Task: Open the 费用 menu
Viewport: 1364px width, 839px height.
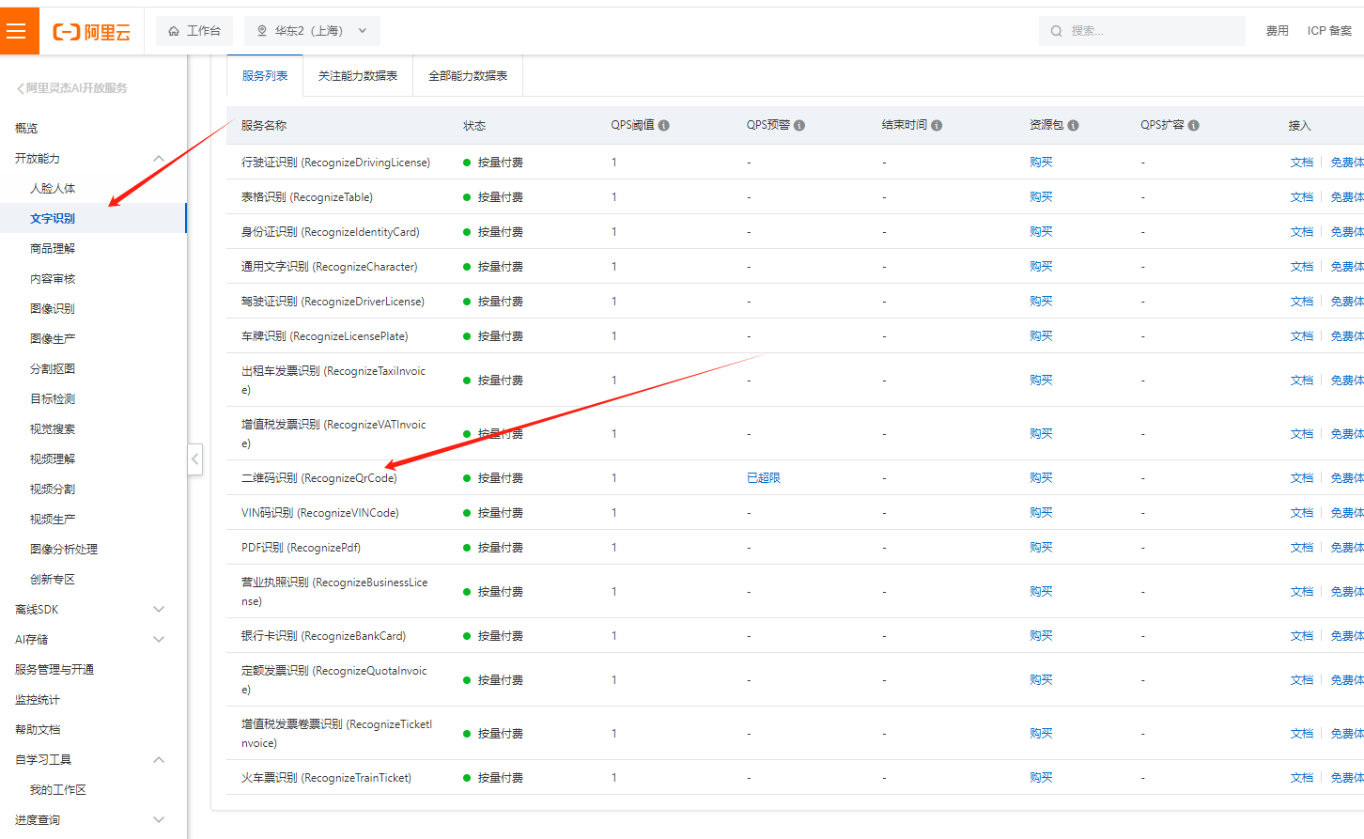Action: coord(1277,31)
